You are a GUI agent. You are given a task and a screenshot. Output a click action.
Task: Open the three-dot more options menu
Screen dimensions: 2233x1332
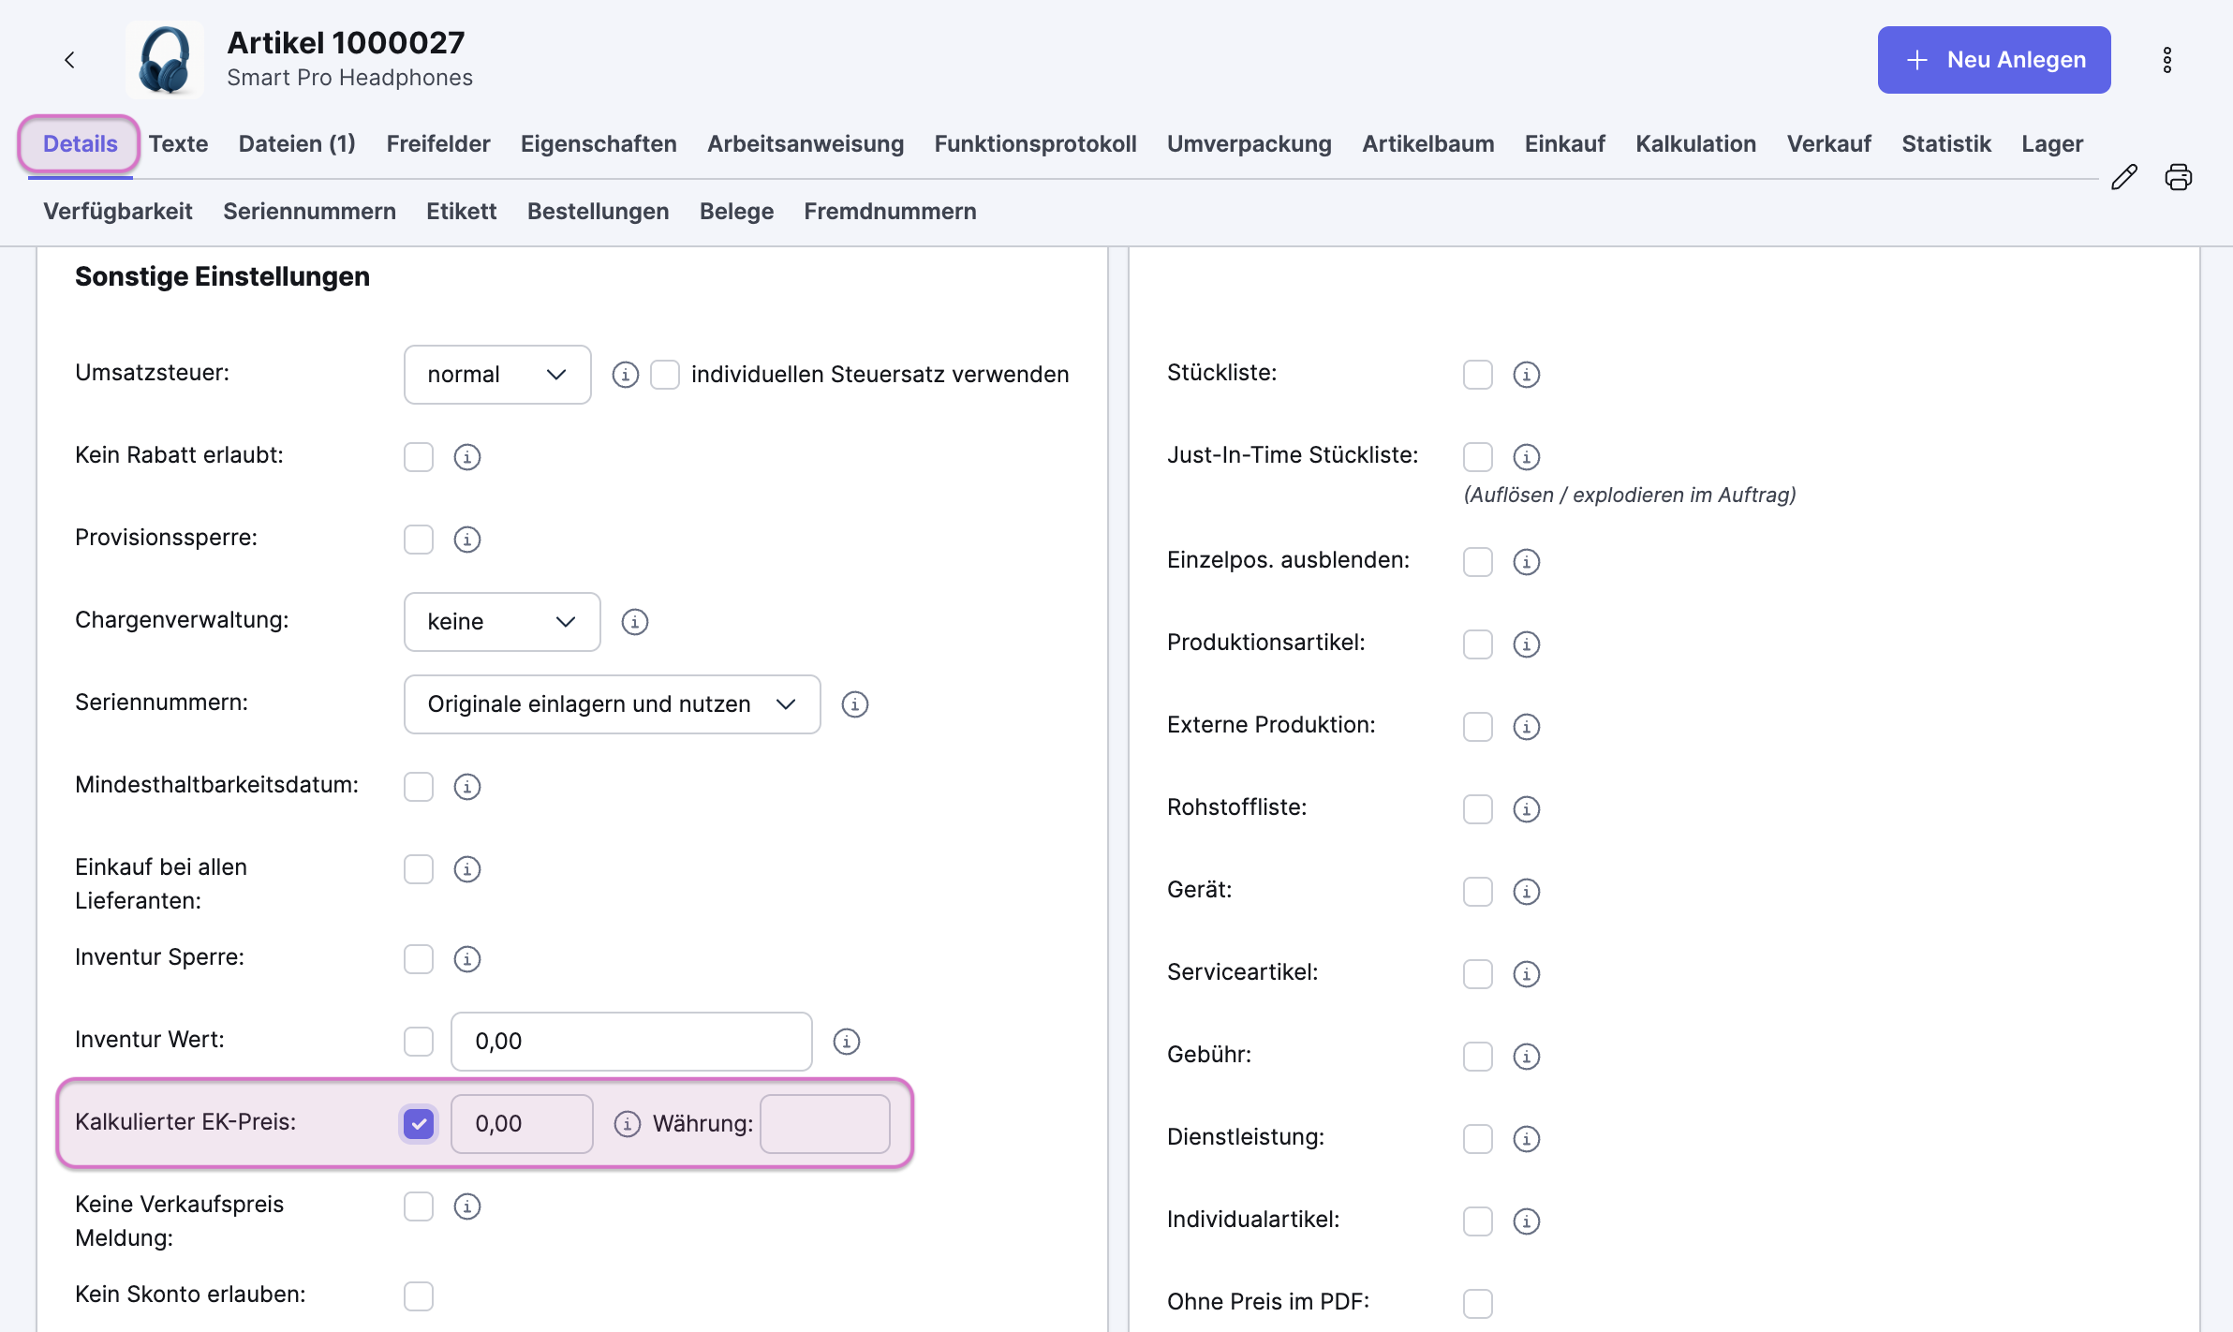coord(2166,60)
